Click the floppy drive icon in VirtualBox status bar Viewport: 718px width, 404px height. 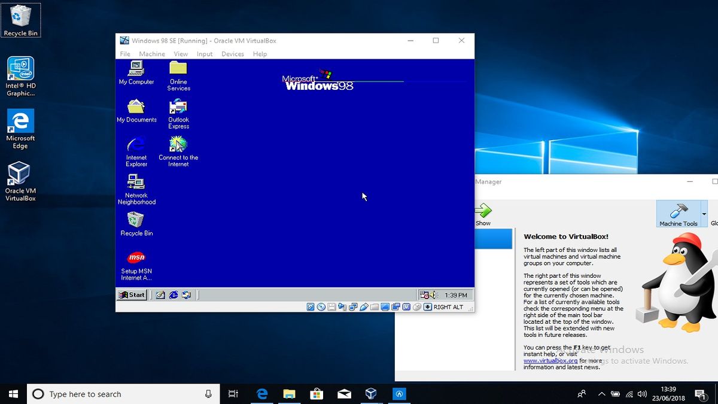click(331, 306)
